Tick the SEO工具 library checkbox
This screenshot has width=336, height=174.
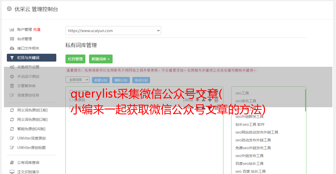(71, 92)
